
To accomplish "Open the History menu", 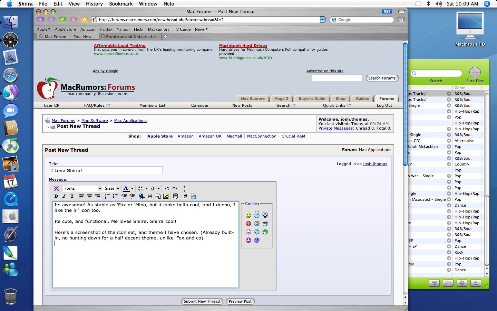I will 94,4.
